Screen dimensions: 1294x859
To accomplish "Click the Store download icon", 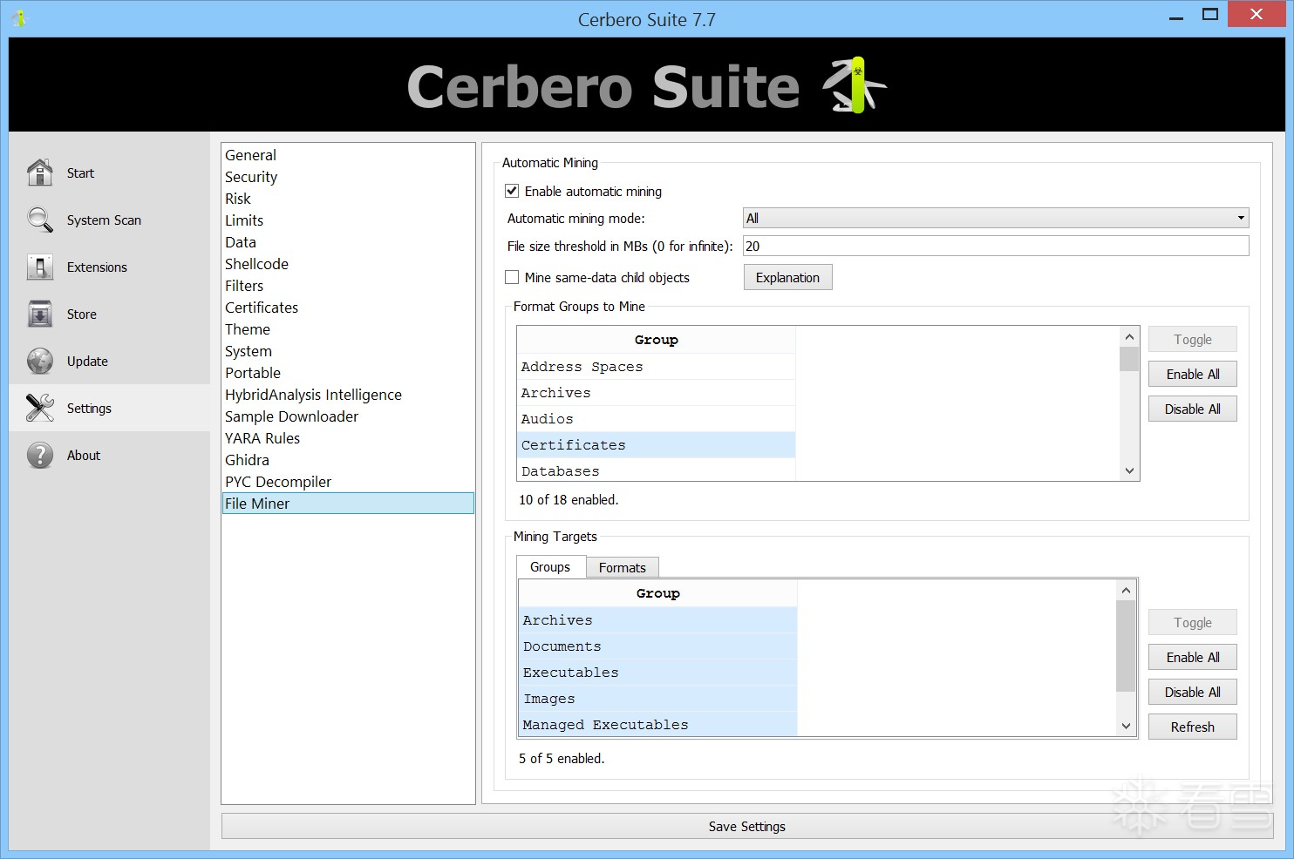I will [40, 314].
